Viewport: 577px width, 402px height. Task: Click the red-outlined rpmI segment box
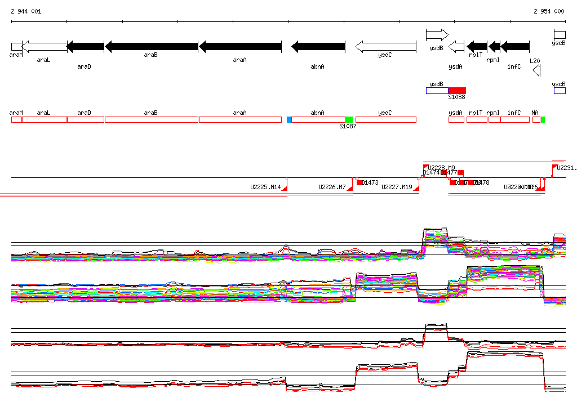[x=495, y=119]
